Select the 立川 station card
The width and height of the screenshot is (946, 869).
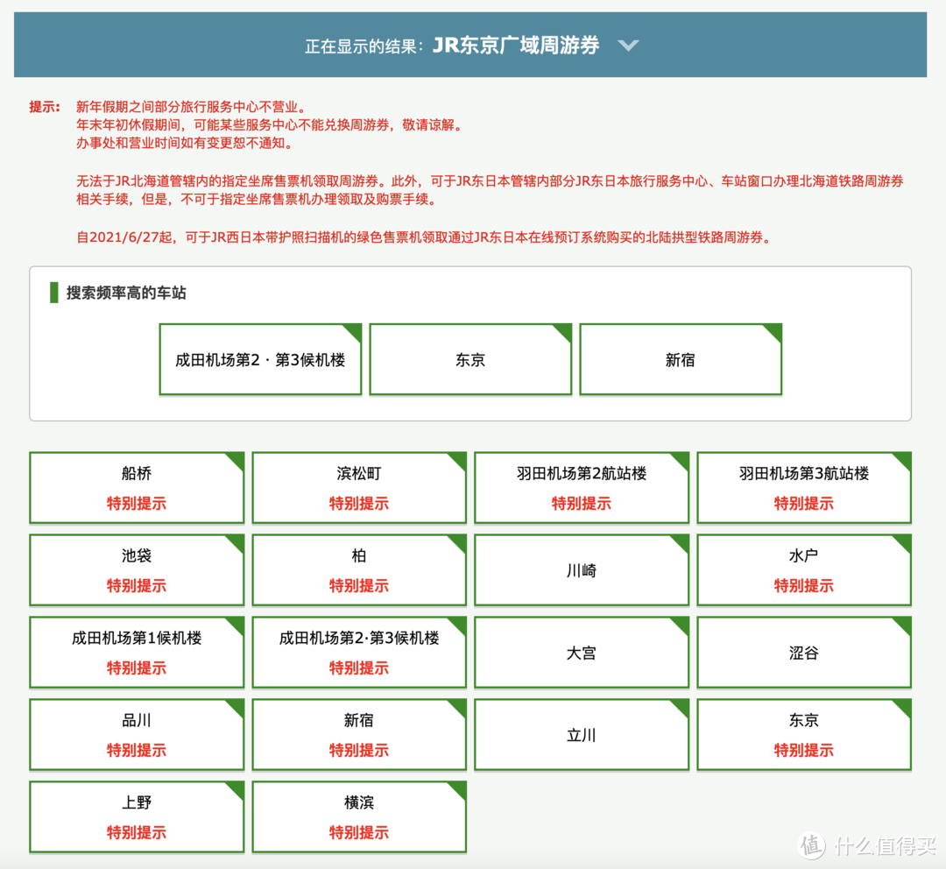pos(582,734)
